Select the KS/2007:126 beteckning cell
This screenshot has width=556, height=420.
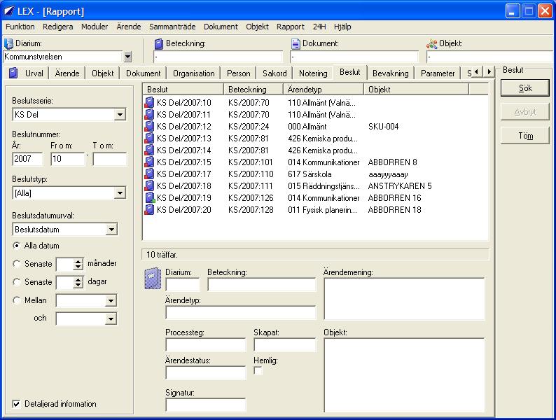tap(251, 198)
